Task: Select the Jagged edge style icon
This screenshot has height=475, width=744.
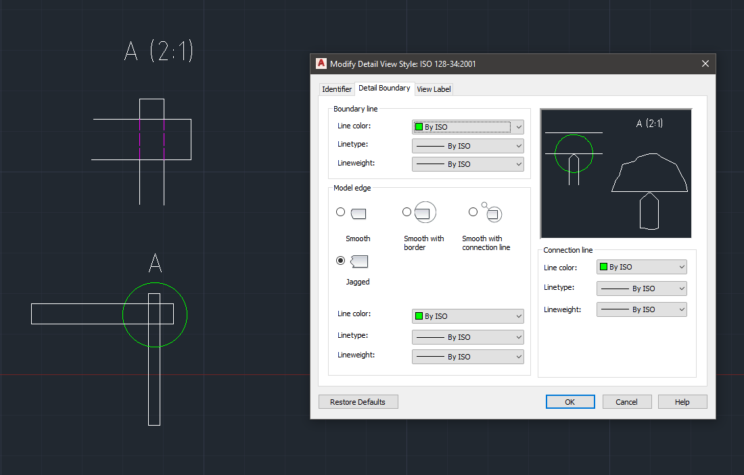Action: pos(358,260)
